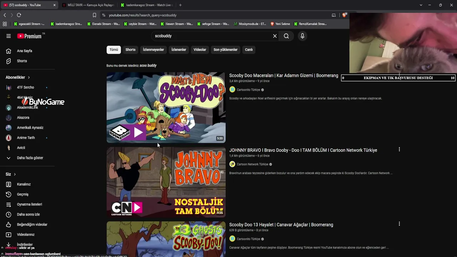Open Brave Shields icon
Viewport: 457px width, 257px height.
pyautogui.click(x=344, y=15)
